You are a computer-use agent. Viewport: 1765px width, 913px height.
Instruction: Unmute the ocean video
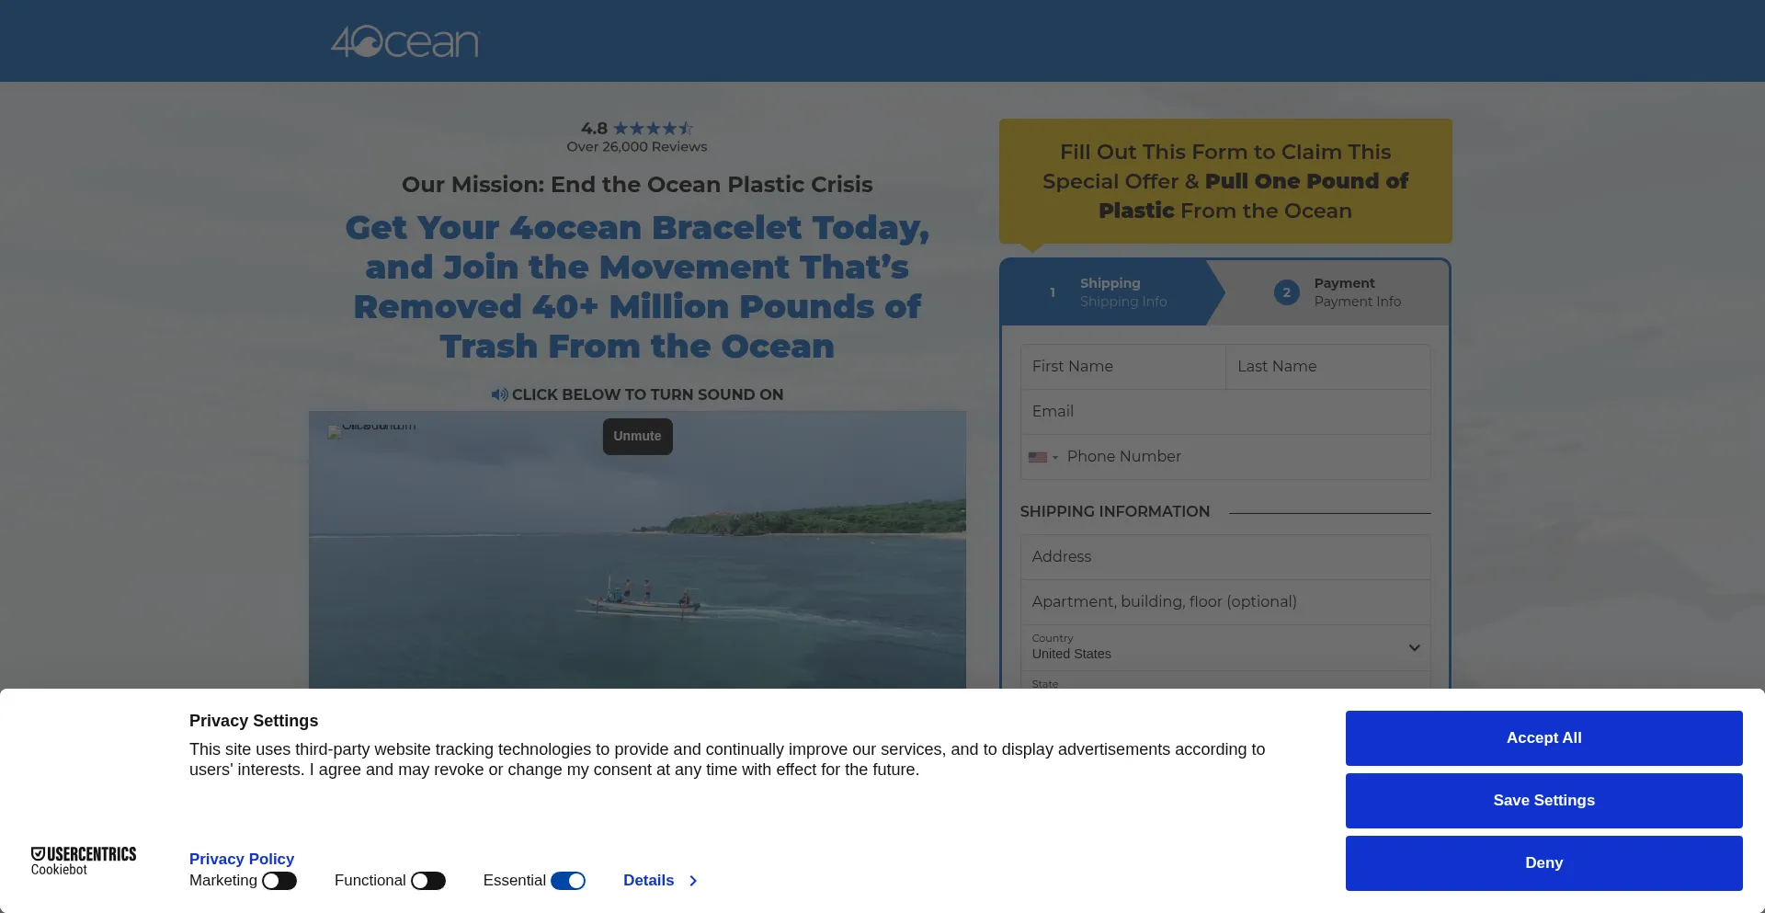[x=637, y=436]
